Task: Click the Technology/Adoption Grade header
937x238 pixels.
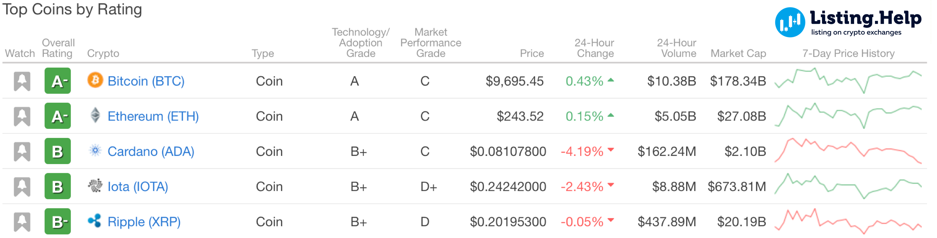Action: point(360,43)
